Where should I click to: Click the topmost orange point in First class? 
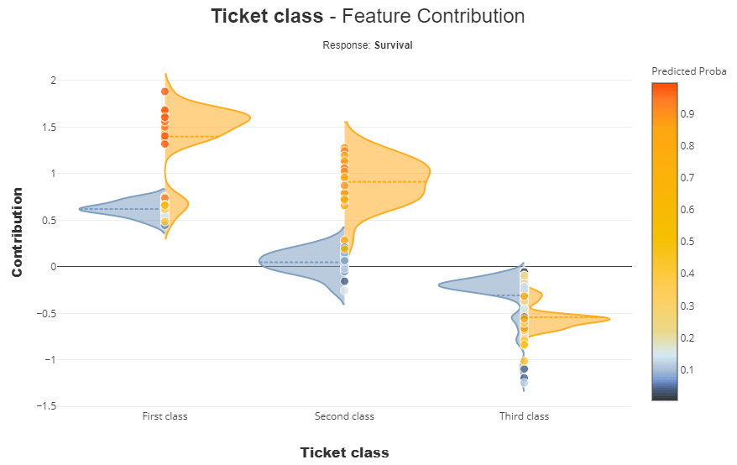click(x=165, y=91)
